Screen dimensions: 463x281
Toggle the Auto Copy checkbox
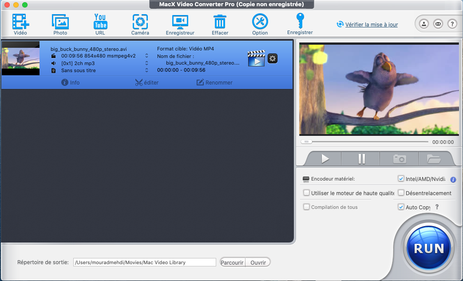401,207
